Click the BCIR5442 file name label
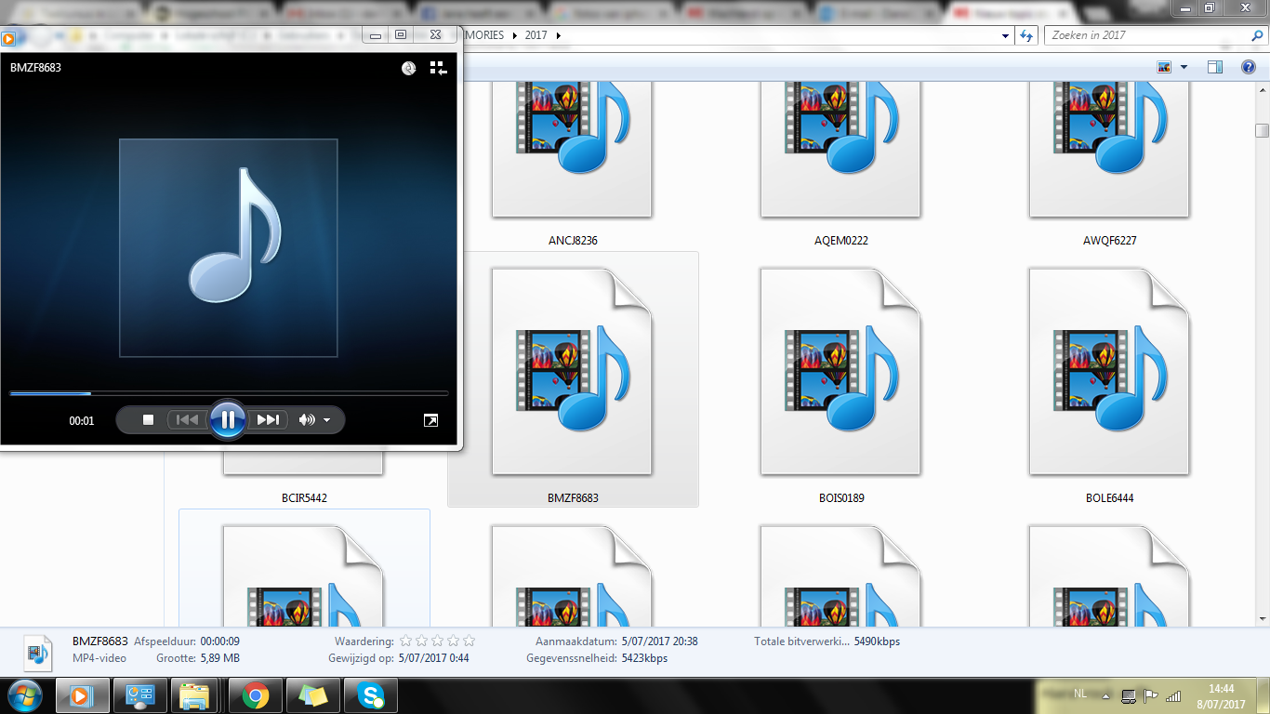Image resolution: width=1270 pixels, height=714 pixels. 303,498
